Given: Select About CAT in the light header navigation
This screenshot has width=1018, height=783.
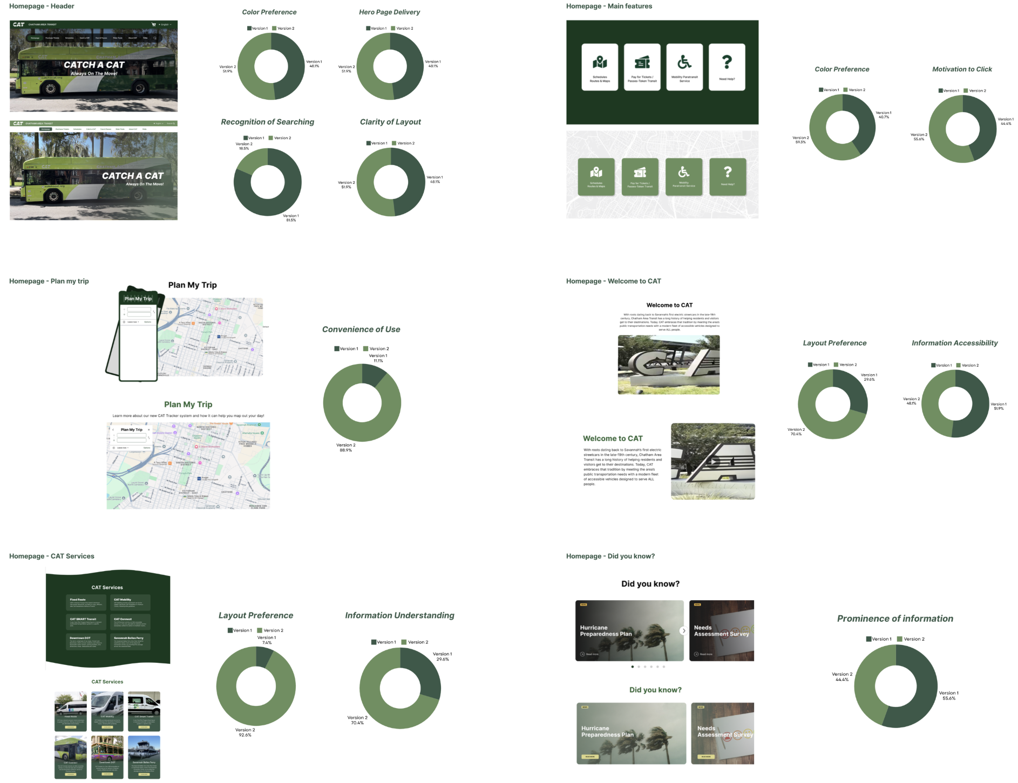Looking at the screenshot, I should click(133, 129).
